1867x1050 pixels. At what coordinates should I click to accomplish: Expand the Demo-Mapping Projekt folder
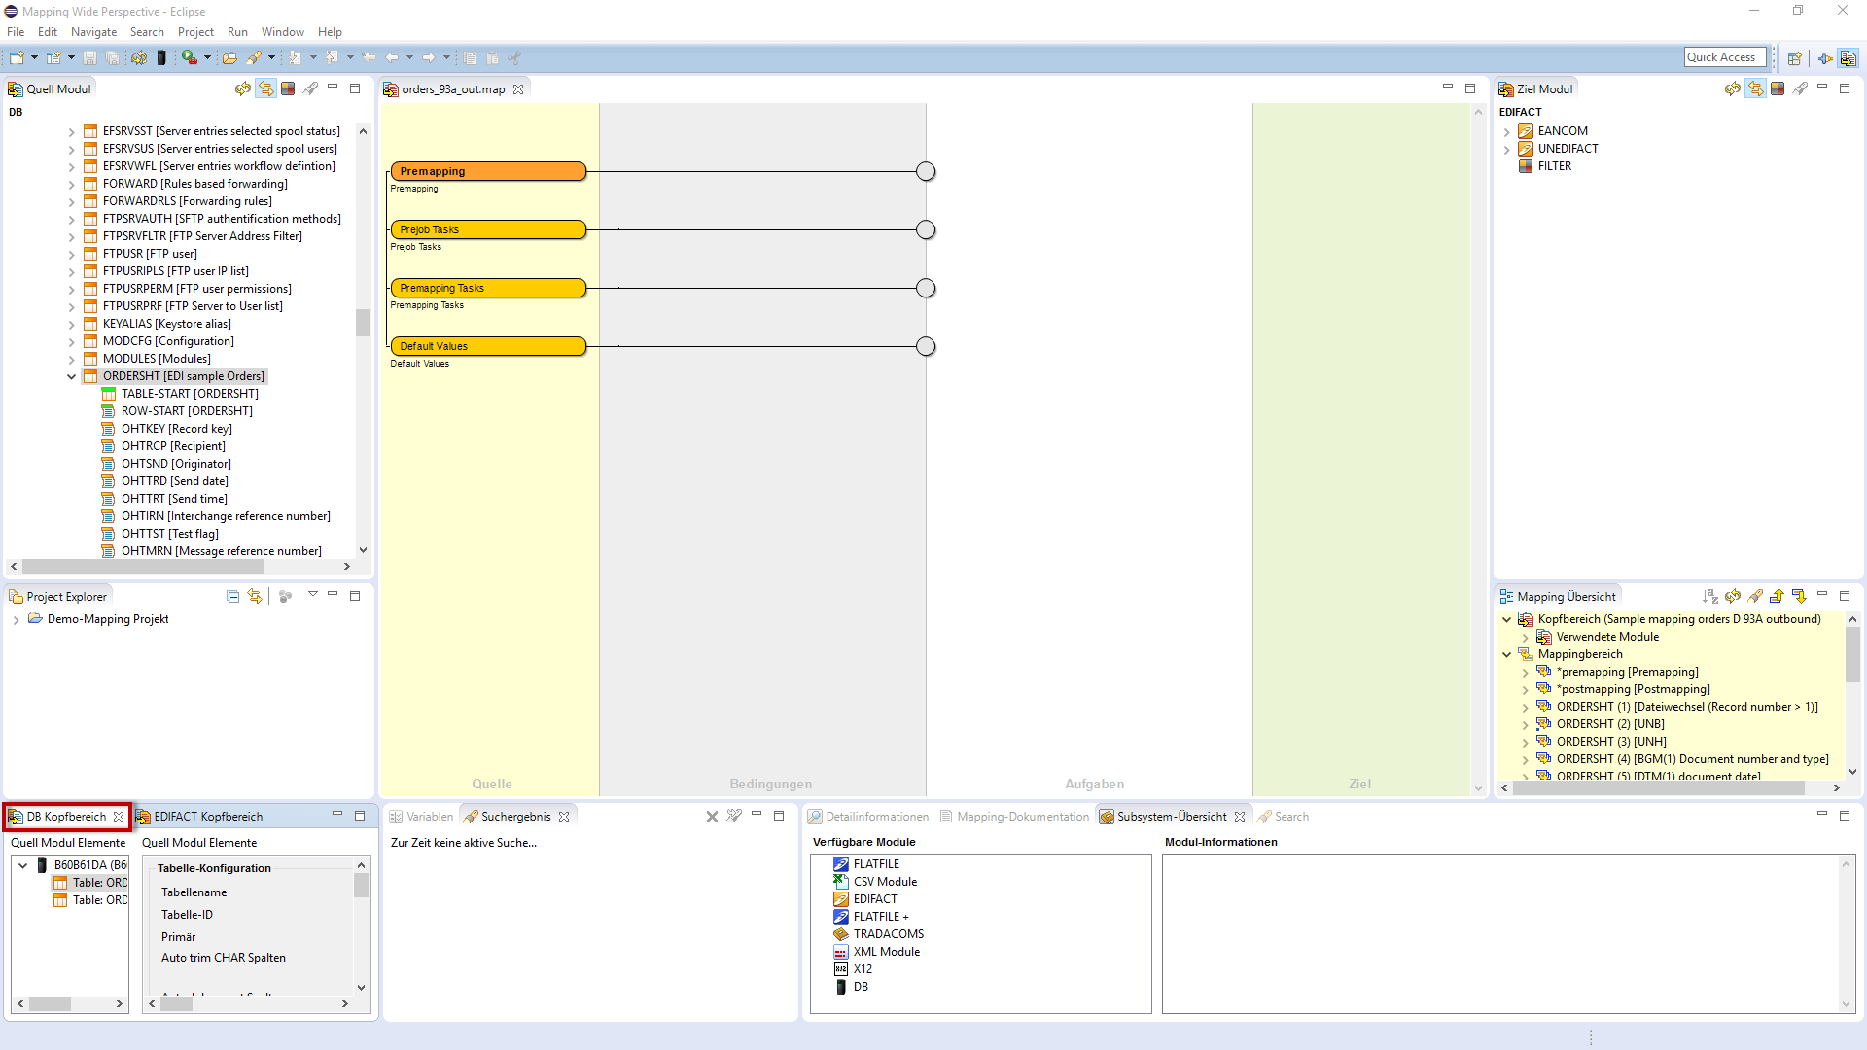tap(16, 619)
